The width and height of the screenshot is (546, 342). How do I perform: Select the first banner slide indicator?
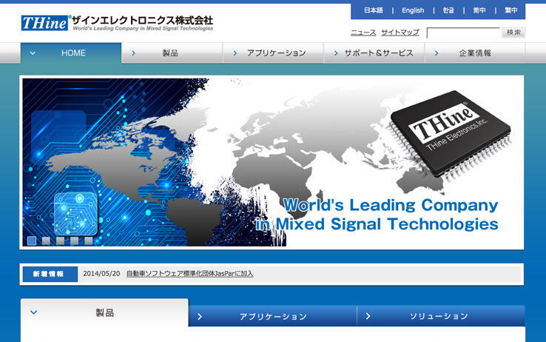pyautogui.click(x=32, y=241)
